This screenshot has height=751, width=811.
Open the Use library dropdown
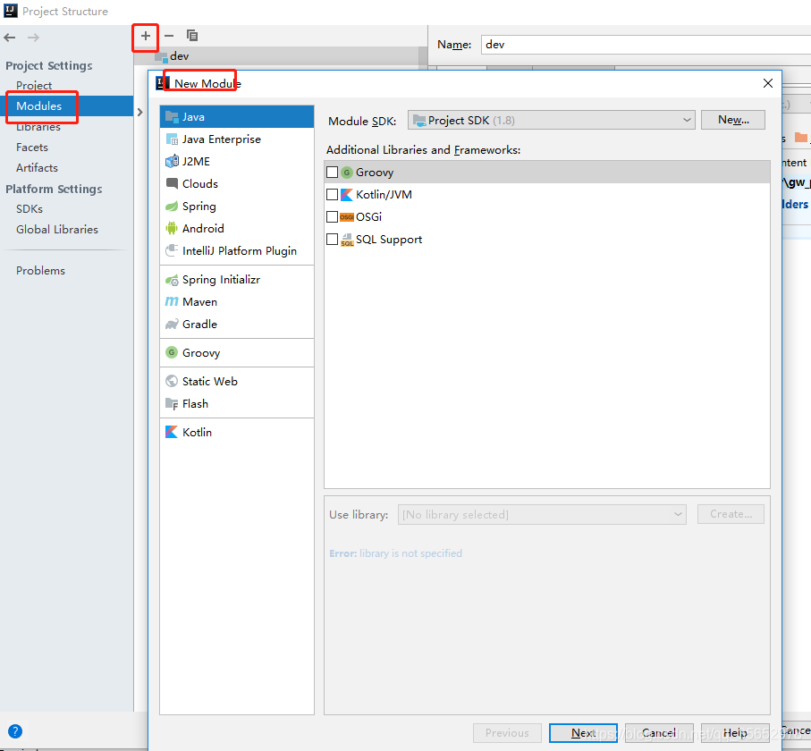[542, 515]
